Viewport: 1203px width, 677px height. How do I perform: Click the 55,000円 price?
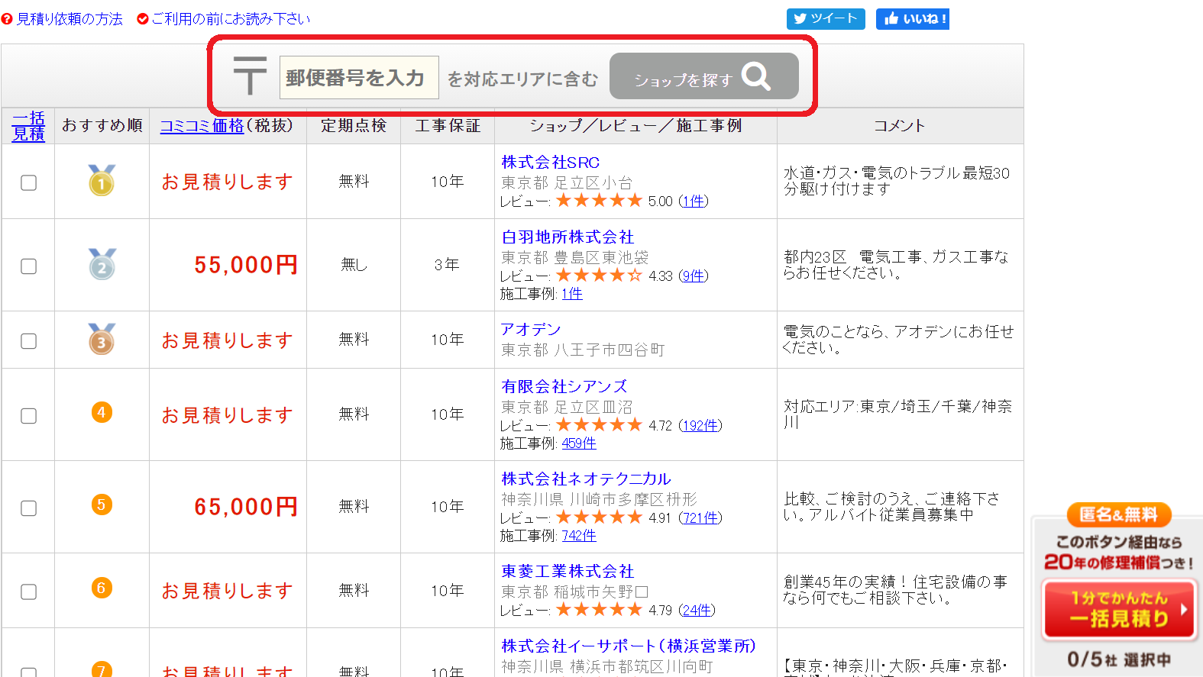point(245,265)
